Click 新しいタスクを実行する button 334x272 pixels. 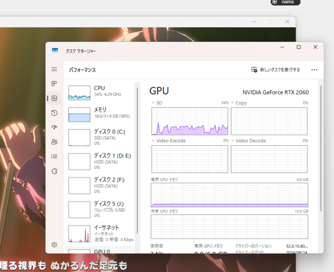pyautogui.click(x=276, y=69)
